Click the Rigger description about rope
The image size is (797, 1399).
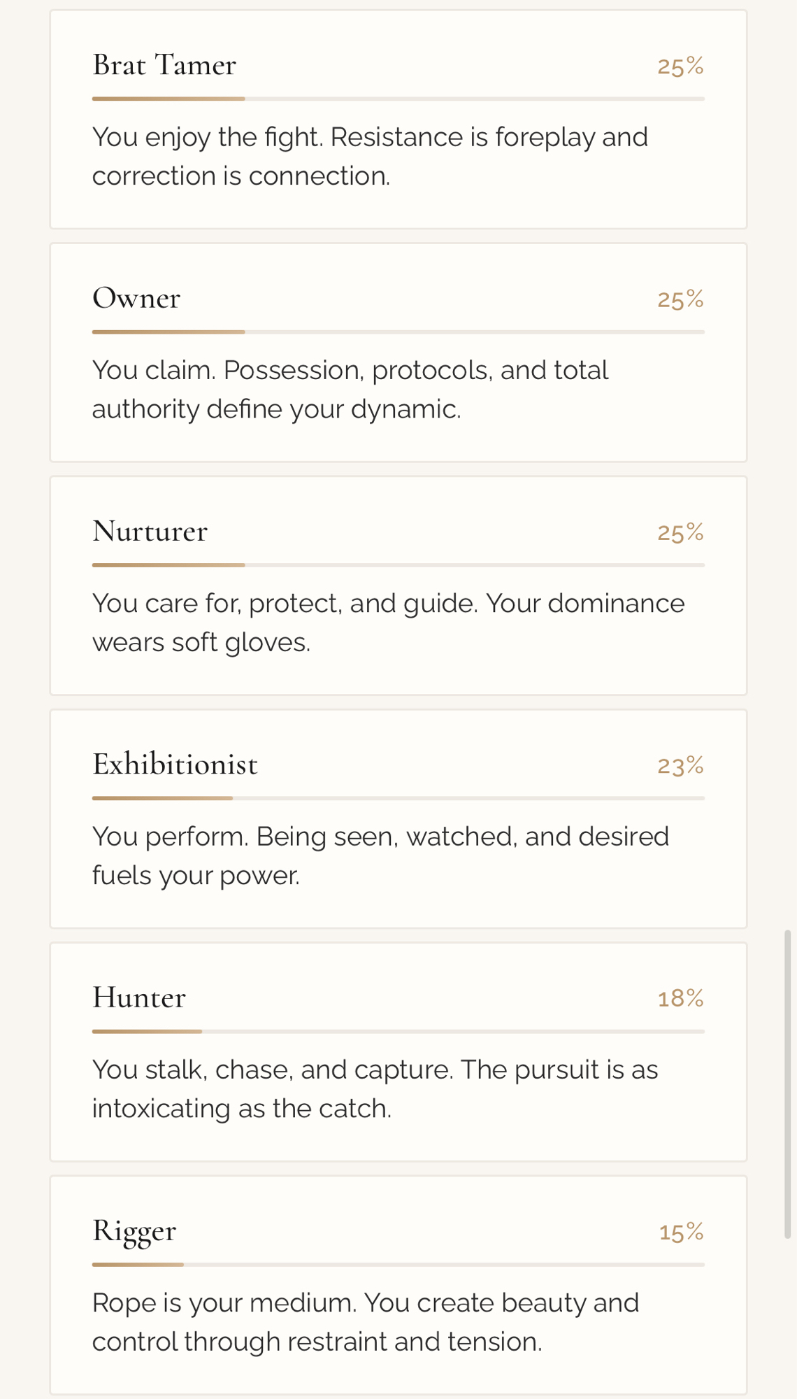coord(365,1322)
